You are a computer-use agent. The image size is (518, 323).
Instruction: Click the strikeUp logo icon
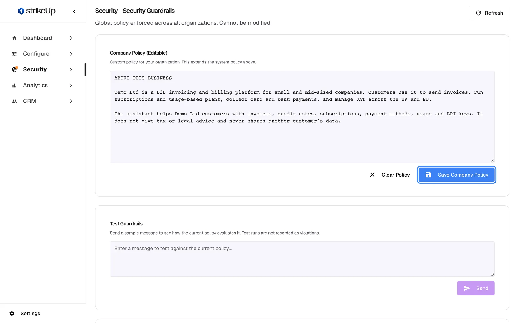coord(21,11)
